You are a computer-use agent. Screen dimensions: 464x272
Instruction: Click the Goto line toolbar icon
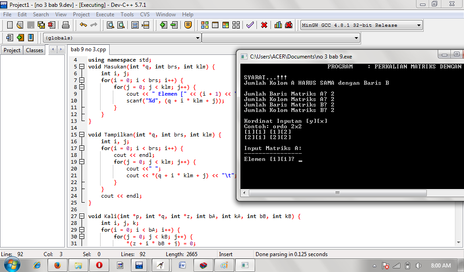tap(145, 25)
